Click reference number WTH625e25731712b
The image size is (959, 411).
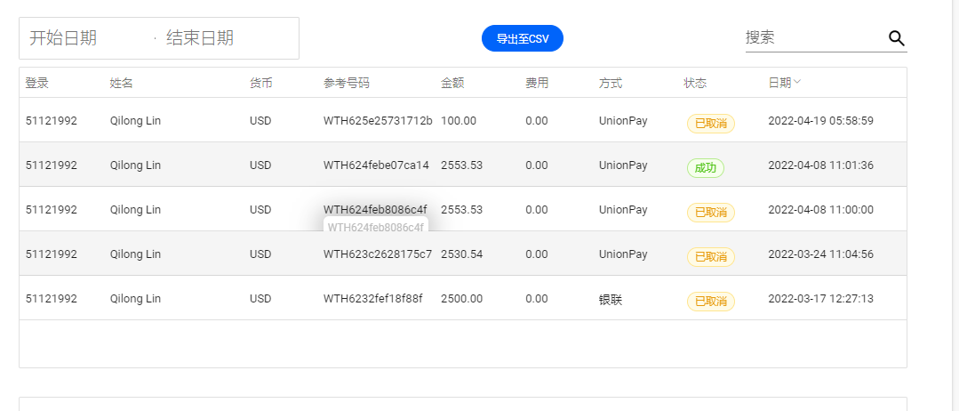point(378,121)
